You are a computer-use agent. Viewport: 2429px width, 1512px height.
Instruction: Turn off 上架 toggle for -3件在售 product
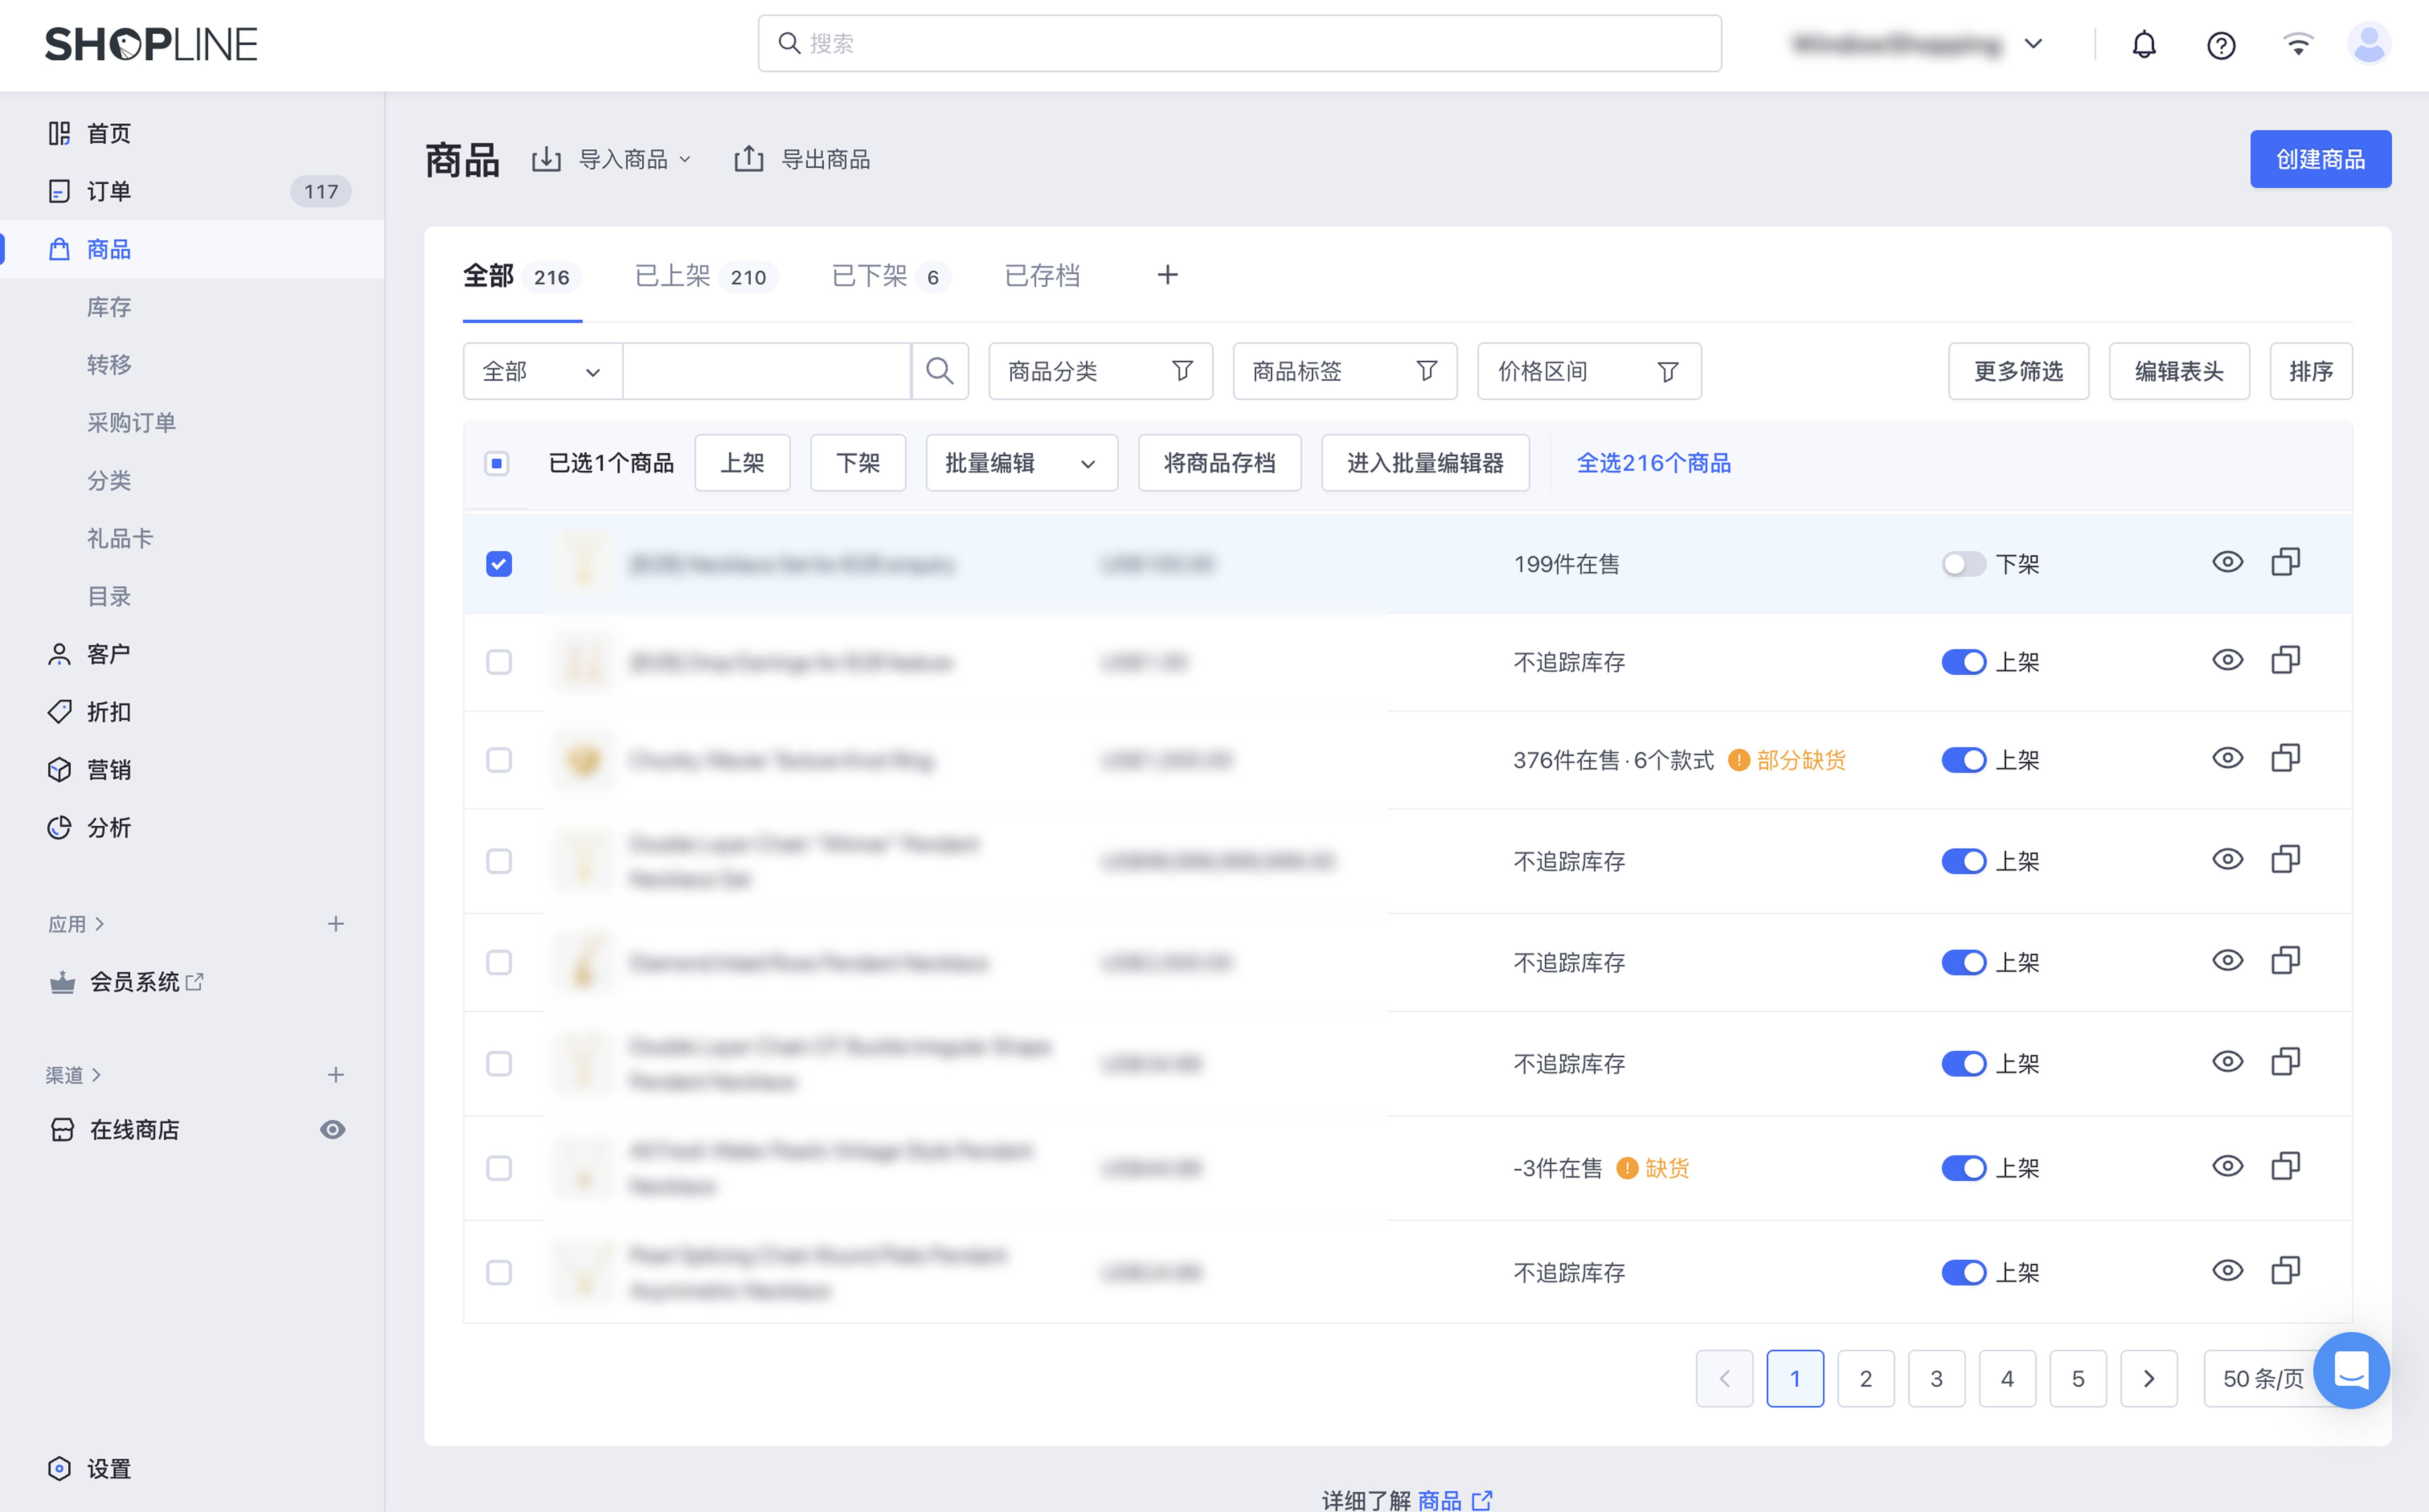click(1964, 1168)
